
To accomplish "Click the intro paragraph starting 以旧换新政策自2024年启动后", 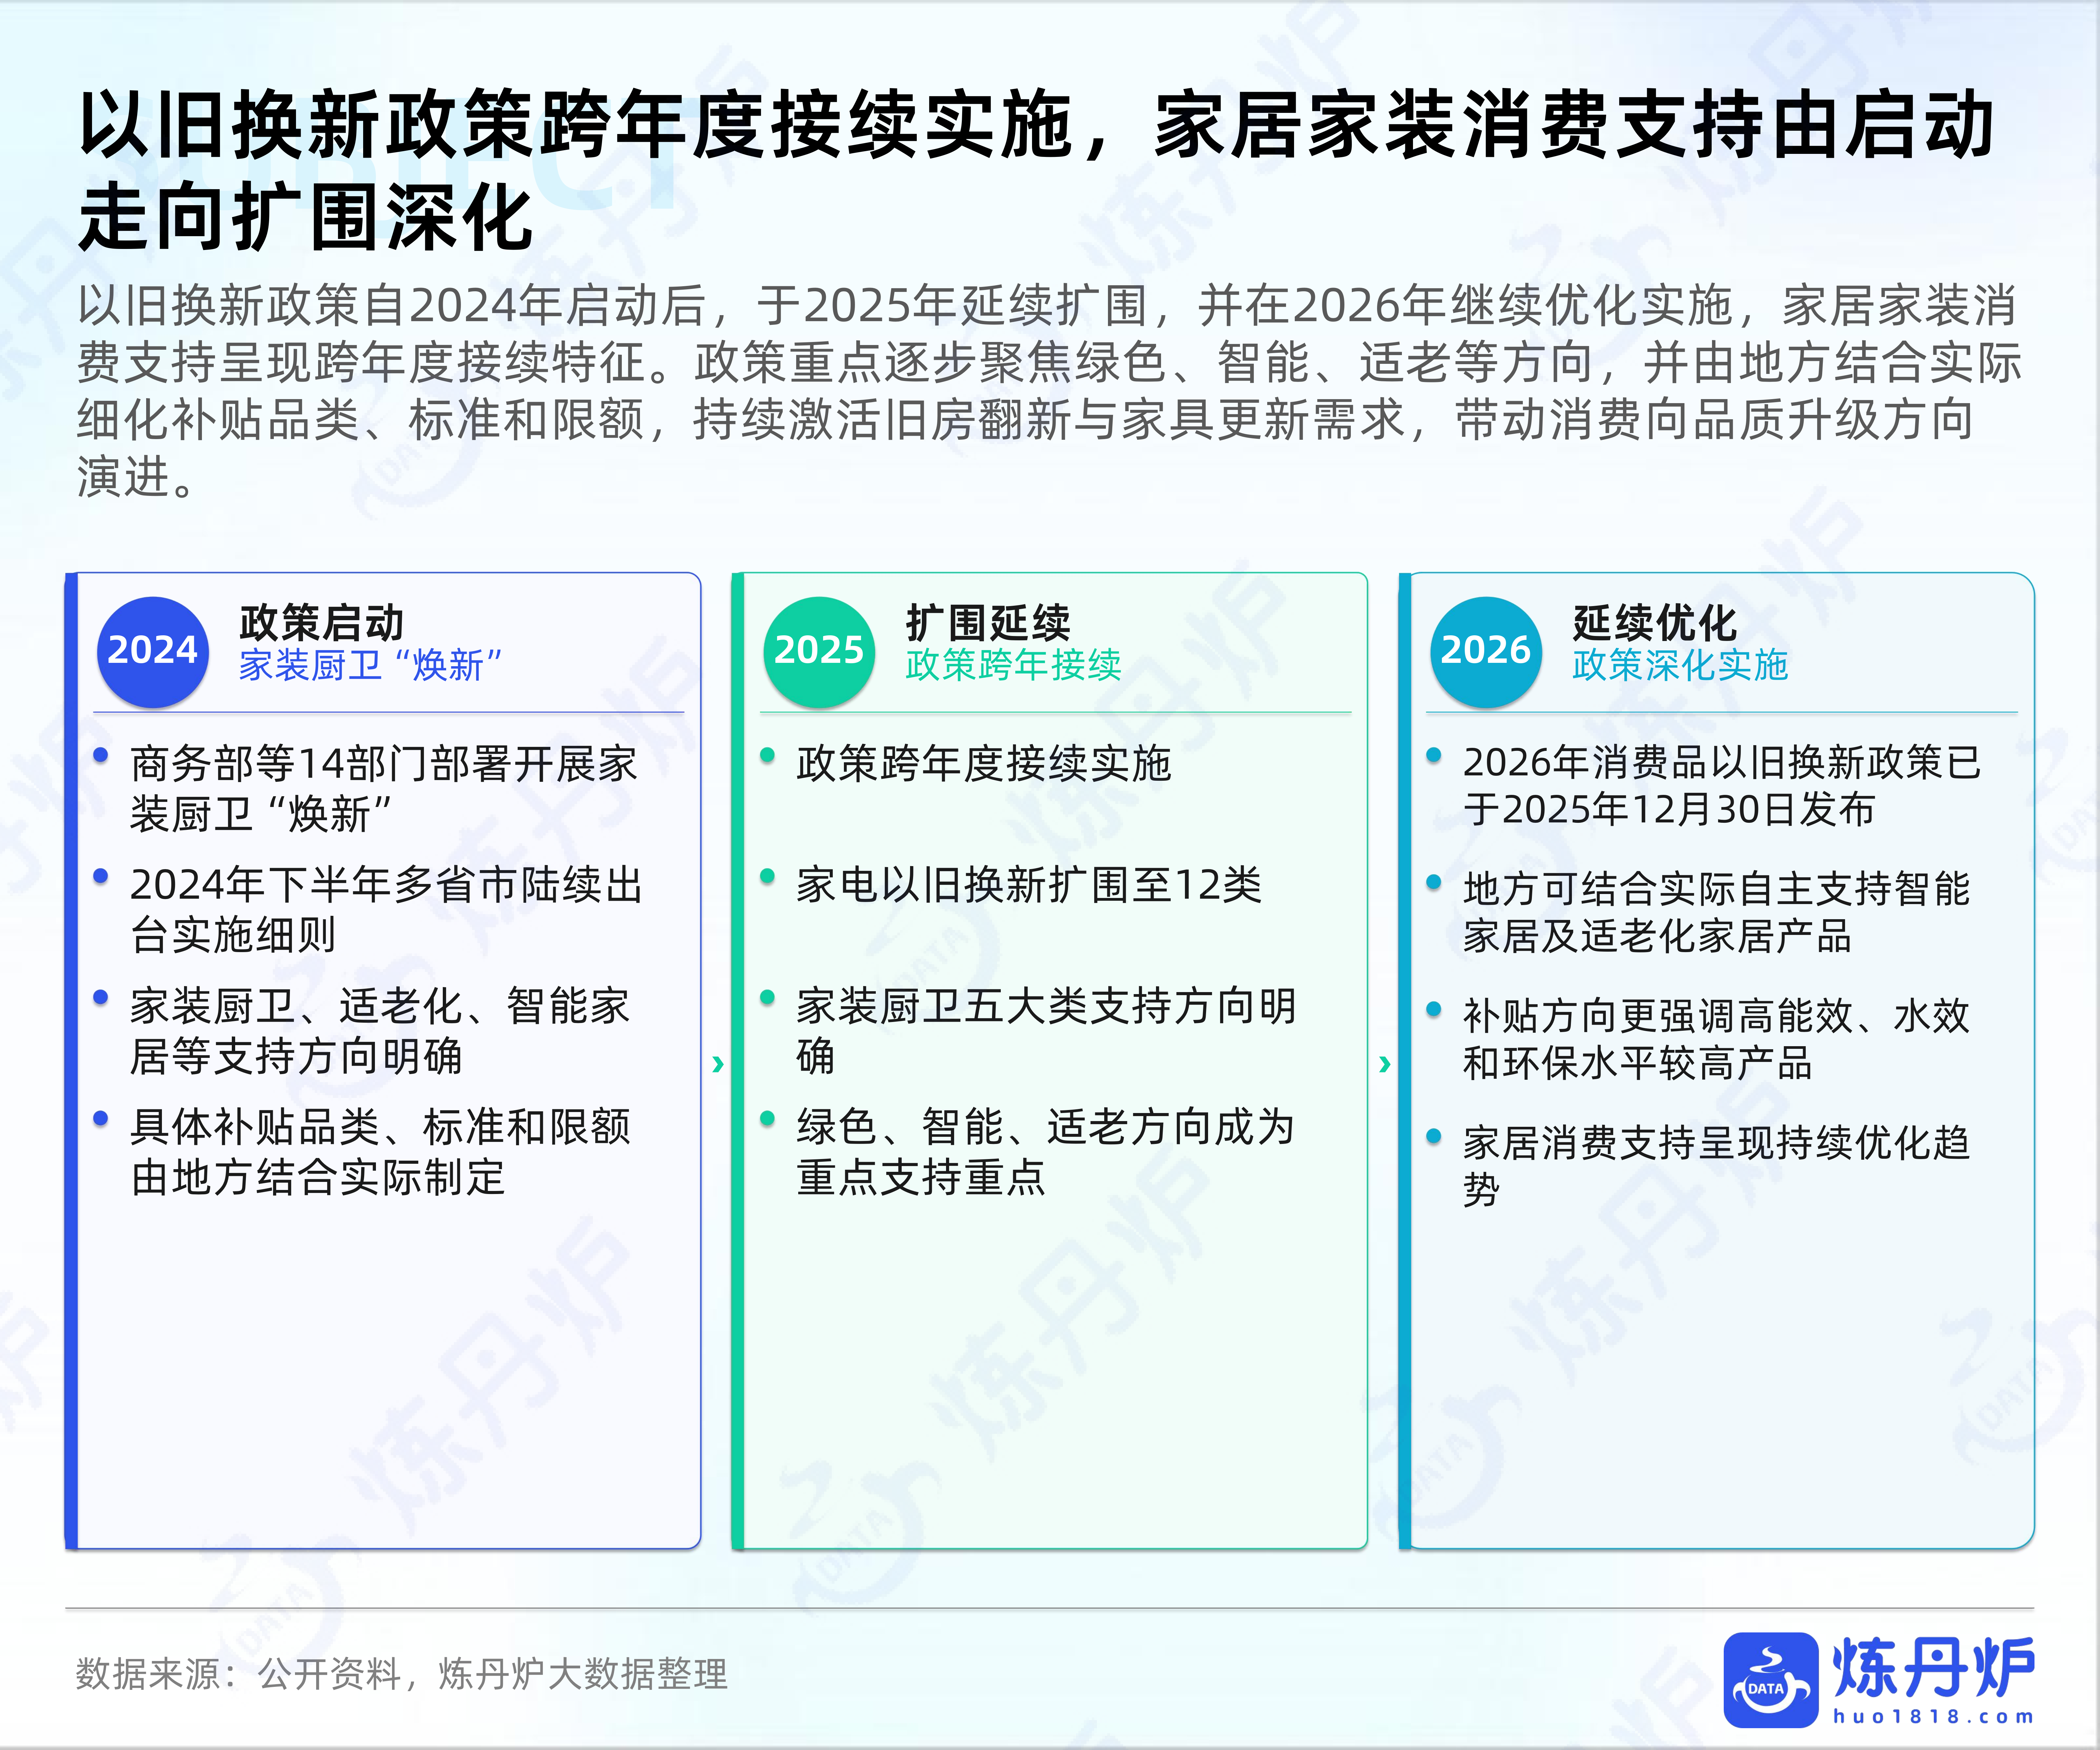I will [1050, 391].
